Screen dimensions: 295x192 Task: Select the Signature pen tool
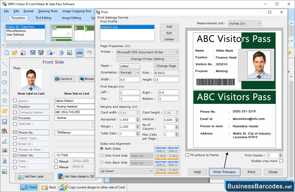click(x=5, y=141)
